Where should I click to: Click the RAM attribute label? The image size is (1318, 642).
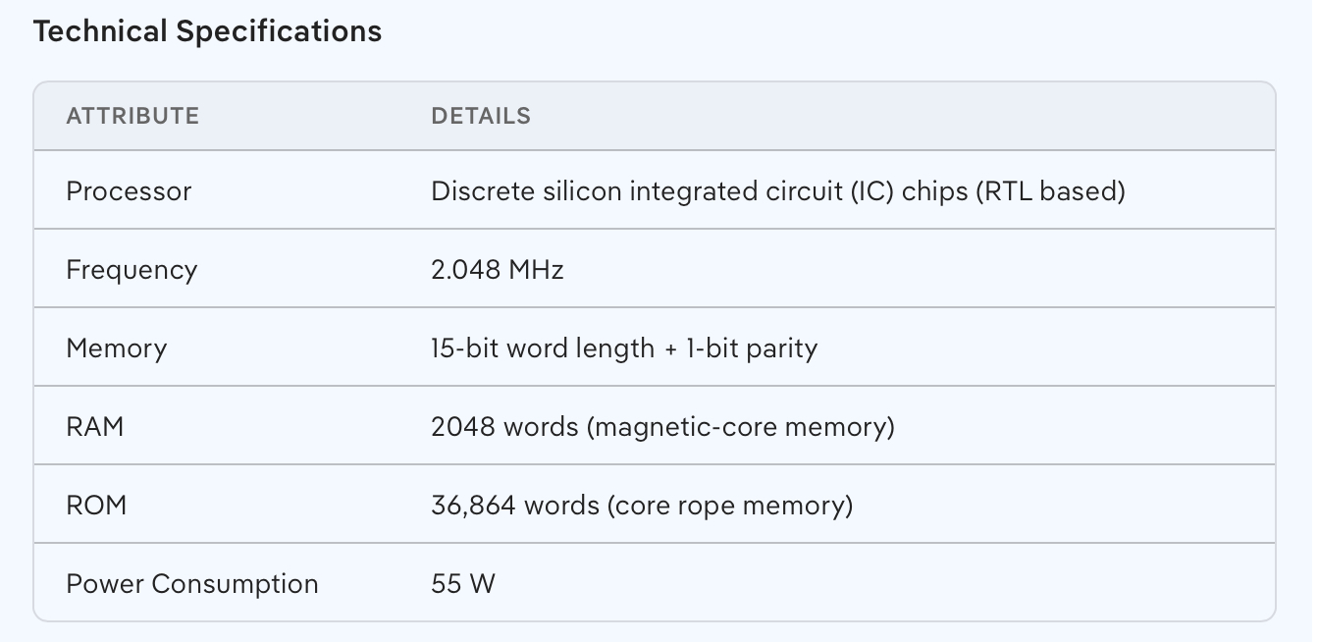[x=94, y=426]
